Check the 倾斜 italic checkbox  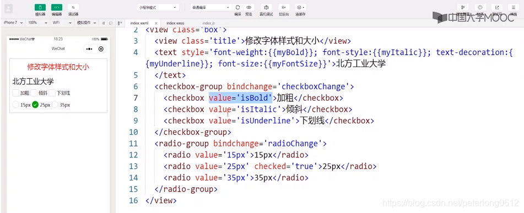(x=34, y=93)
